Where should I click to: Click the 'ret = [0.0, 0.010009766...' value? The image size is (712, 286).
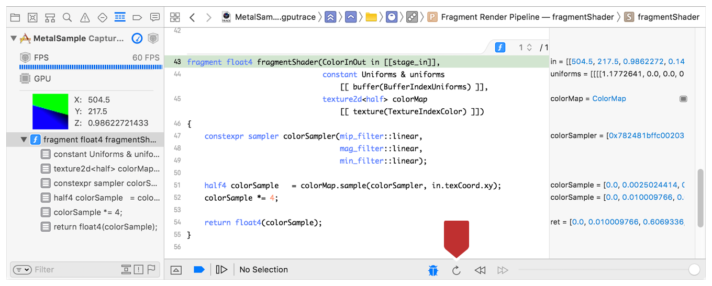click(x=617, y=222)
